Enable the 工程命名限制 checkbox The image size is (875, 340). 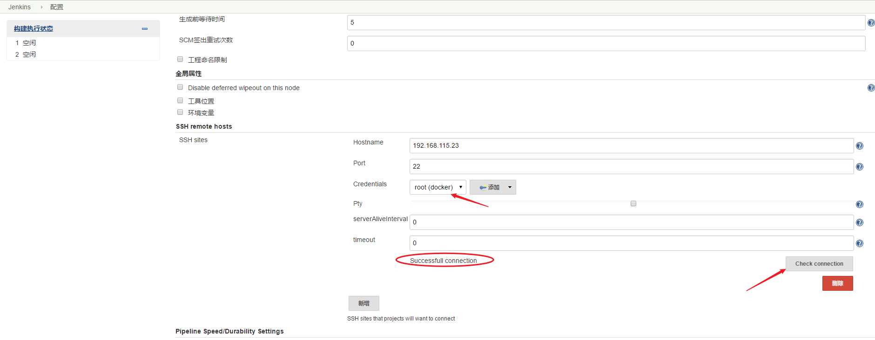click(180, 59)
